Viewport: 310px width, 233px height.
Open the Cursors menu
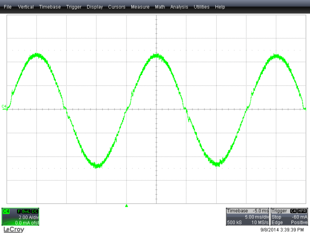pos(117,7)
